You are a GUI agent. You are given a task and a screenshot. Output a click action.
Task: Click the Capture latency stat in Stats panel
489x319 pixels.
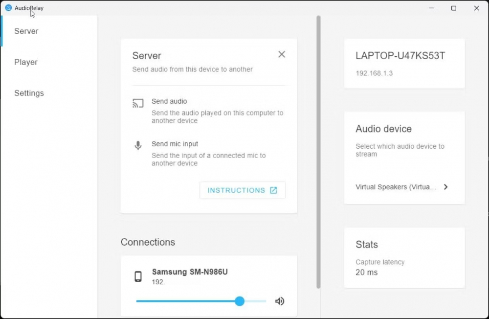380,262
